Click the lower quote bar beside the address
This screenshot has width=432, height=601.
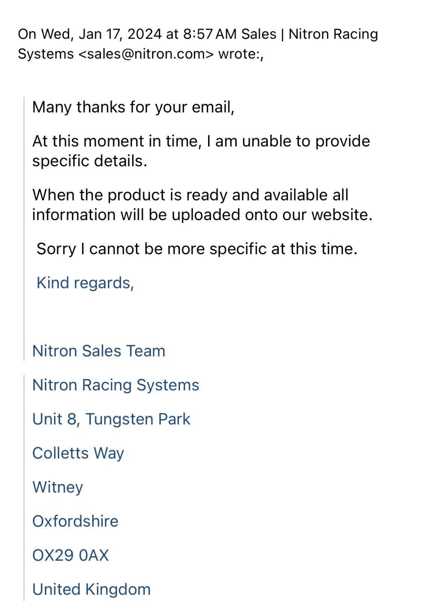(24, 488)
